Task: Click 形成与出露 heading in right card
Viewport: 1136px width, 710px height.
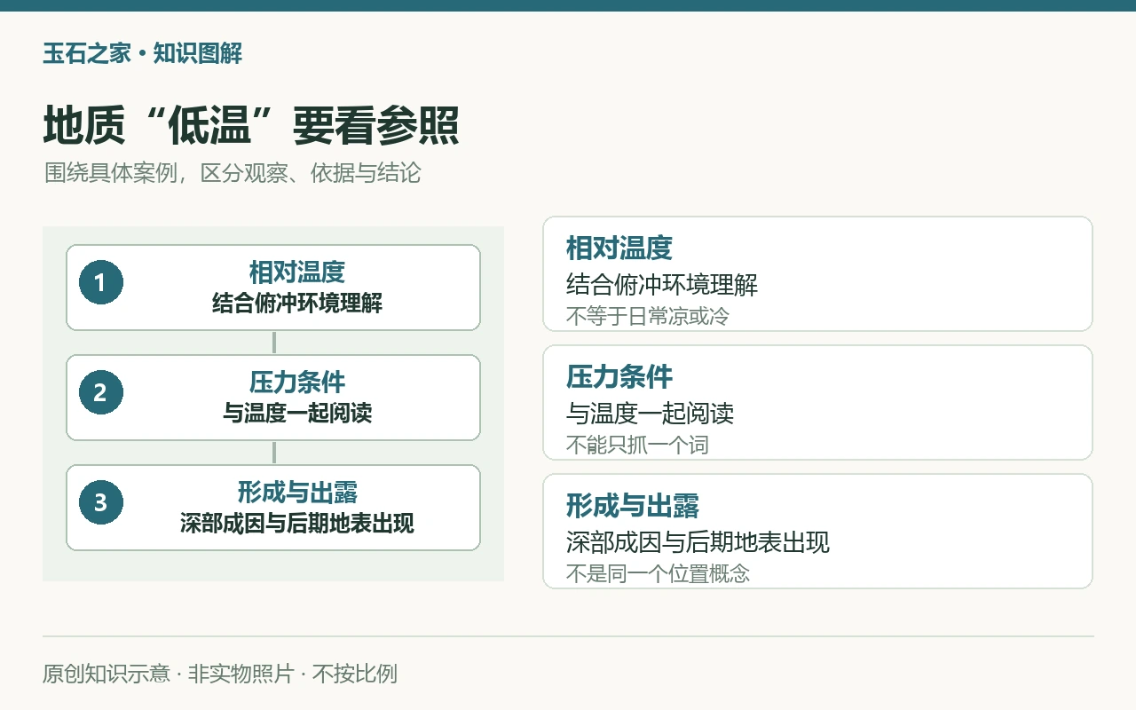Action: tap(633, 505)
